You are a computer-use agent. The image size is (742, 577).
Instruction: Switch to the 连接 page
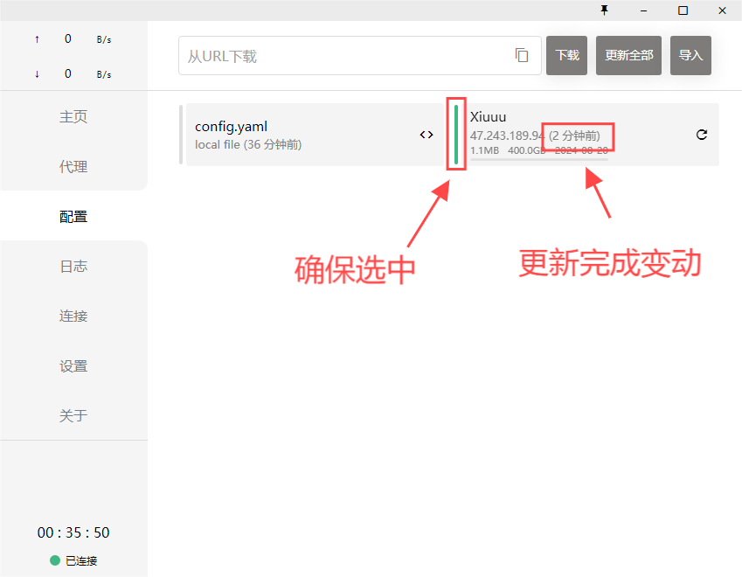point(73,316)
